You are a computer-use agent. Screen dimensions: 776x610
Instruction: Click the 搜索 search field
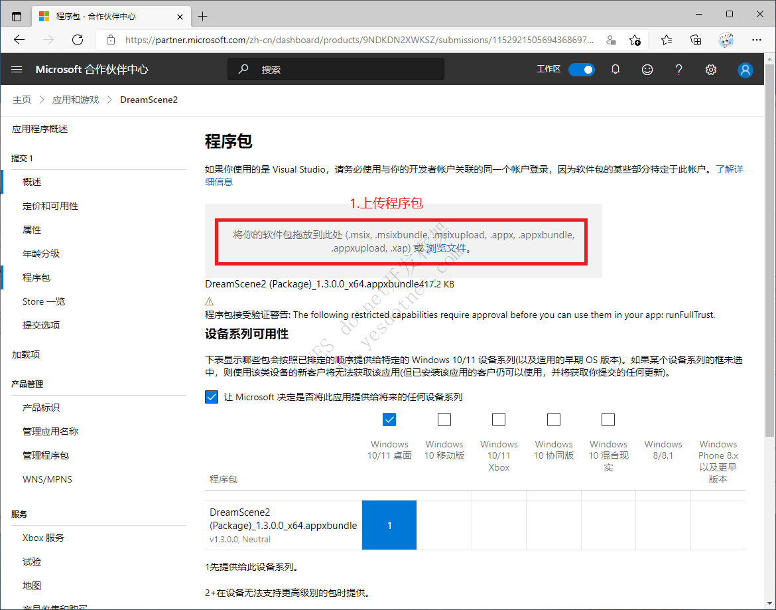tap(336, 69)
